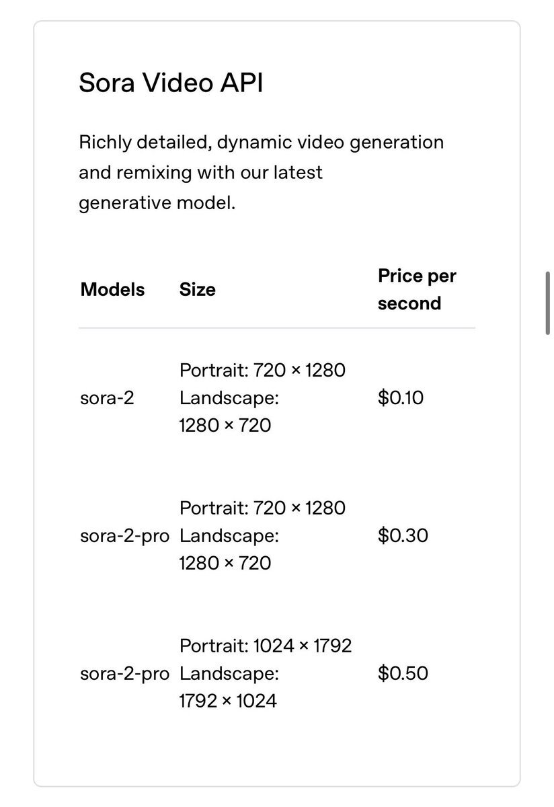
Task: Click the page's vertical scrollbar thumb
Action: click(x=548, y=303)
